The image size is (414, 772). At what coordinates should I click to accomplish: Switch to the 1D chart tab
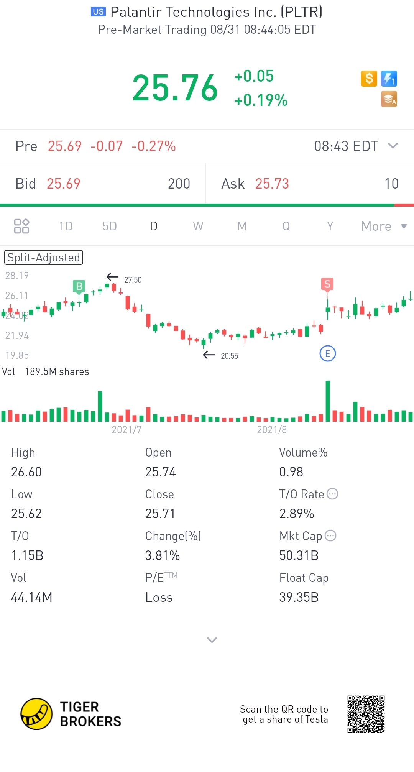pos(66,226)
